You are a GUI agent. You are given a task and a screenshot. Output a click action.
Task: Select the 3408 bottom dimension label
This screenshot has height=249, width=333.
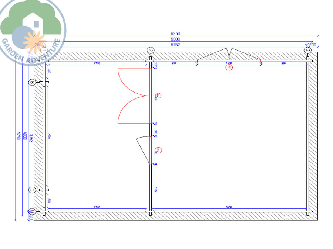[x=229, y=207]
